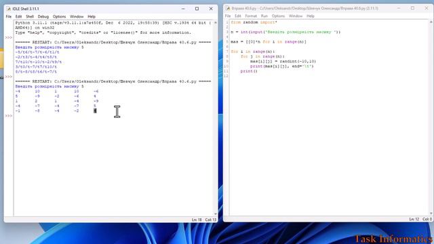
Task: Click the 'n = int(input(' line in editor
Action: pyautogui.click(x=285, y=32)
